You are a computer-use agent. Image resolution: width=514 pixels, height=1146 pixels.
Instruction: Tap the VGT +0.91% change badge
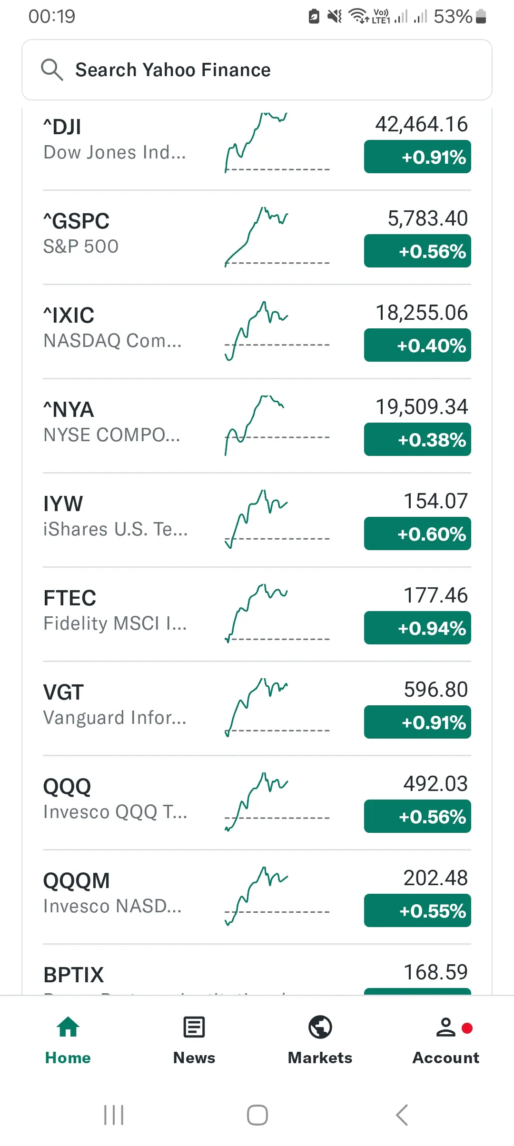click(x=417, y=722)
